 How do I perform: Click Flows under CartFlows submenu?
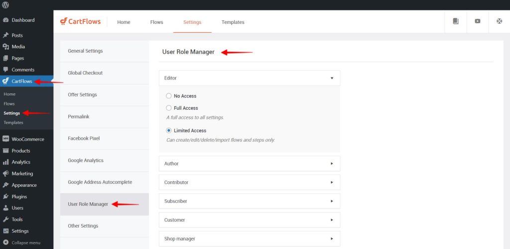pos(9,104)
